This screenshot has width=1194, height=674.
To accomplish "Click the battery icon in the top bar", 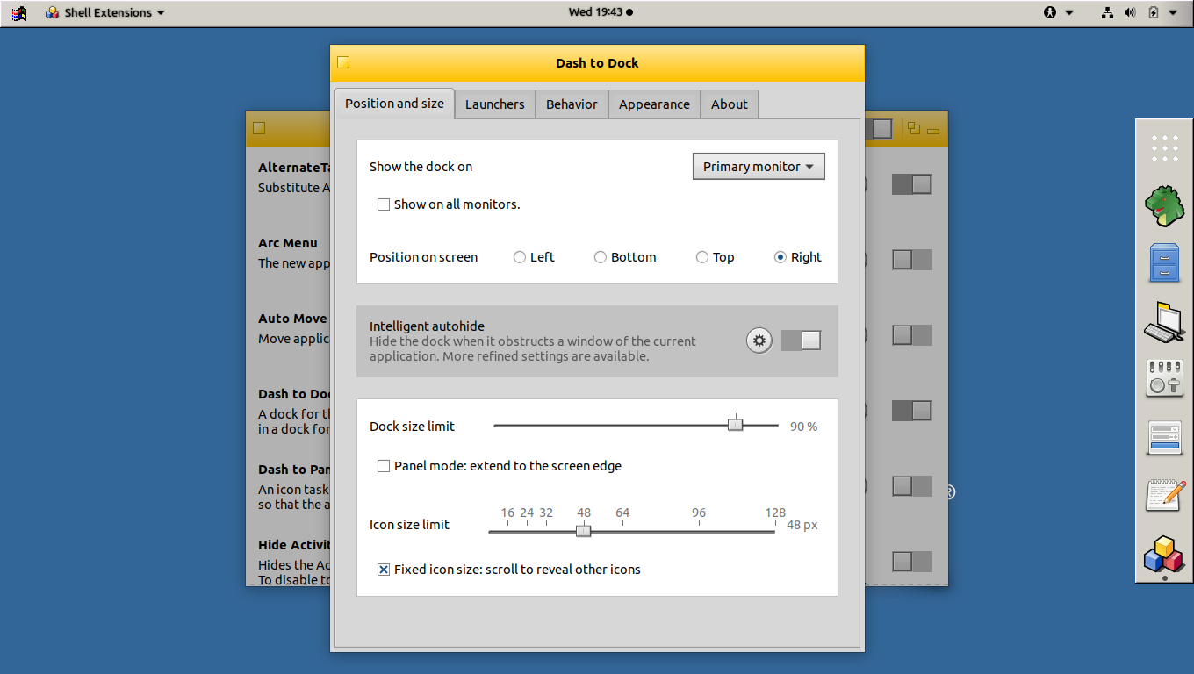I will [x=1154, y=12].
